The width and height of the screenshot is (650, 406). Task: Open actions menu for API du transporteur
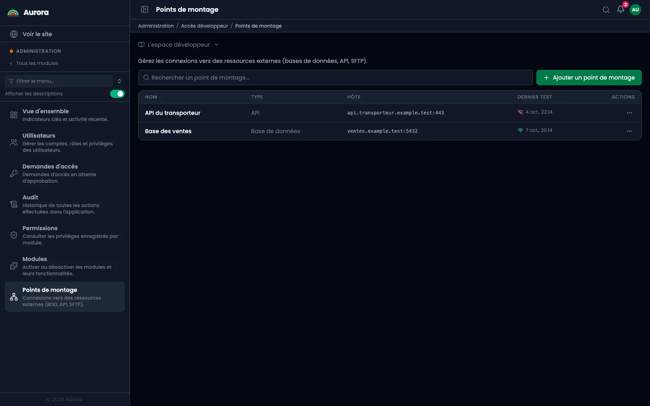629,113
